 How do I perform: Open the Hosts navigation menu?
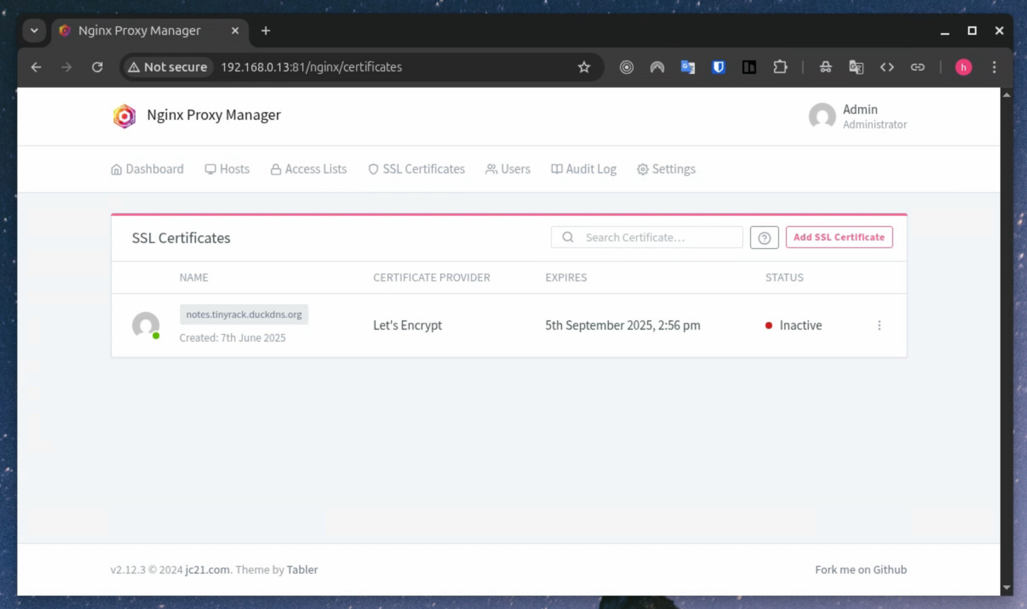point(227,169)
